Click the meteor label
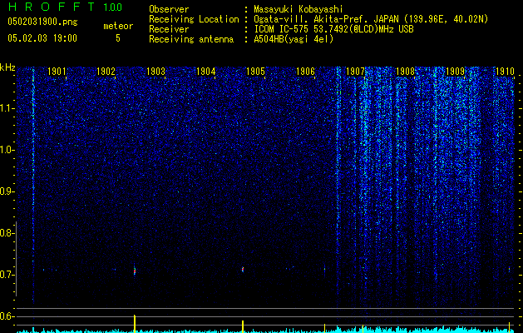This screenshot has height=333, width=523. tap(118, 26)
